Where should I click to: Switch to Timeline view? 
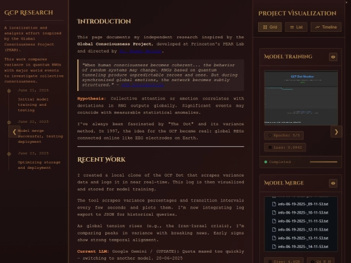[326, 27]
